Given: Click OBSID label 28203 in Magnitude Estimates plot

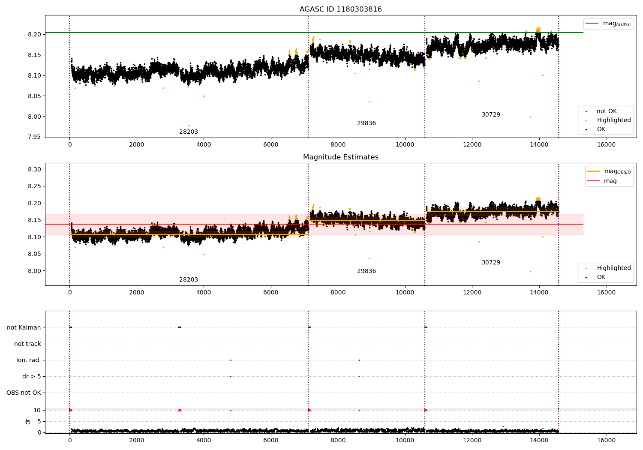Looking at the screenshot, I should pyautogui.click(x=189, y=280).
